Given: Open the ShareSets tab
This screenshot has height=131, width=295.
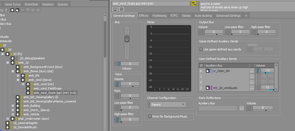Looking at the screenshot, I should [x=31, y=4].
